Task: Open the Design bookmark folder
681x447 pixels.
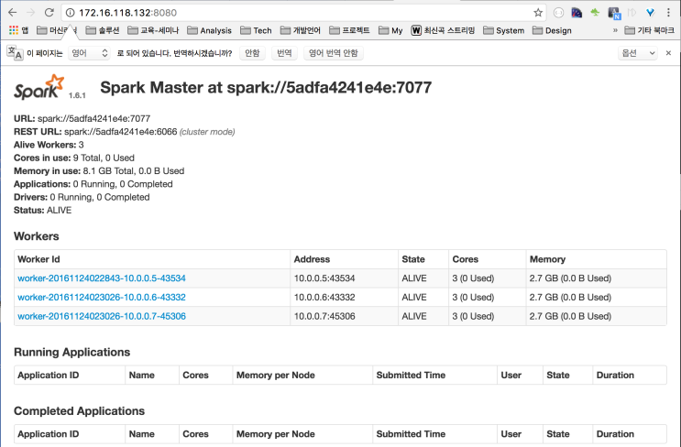Action: click(552, 30)
